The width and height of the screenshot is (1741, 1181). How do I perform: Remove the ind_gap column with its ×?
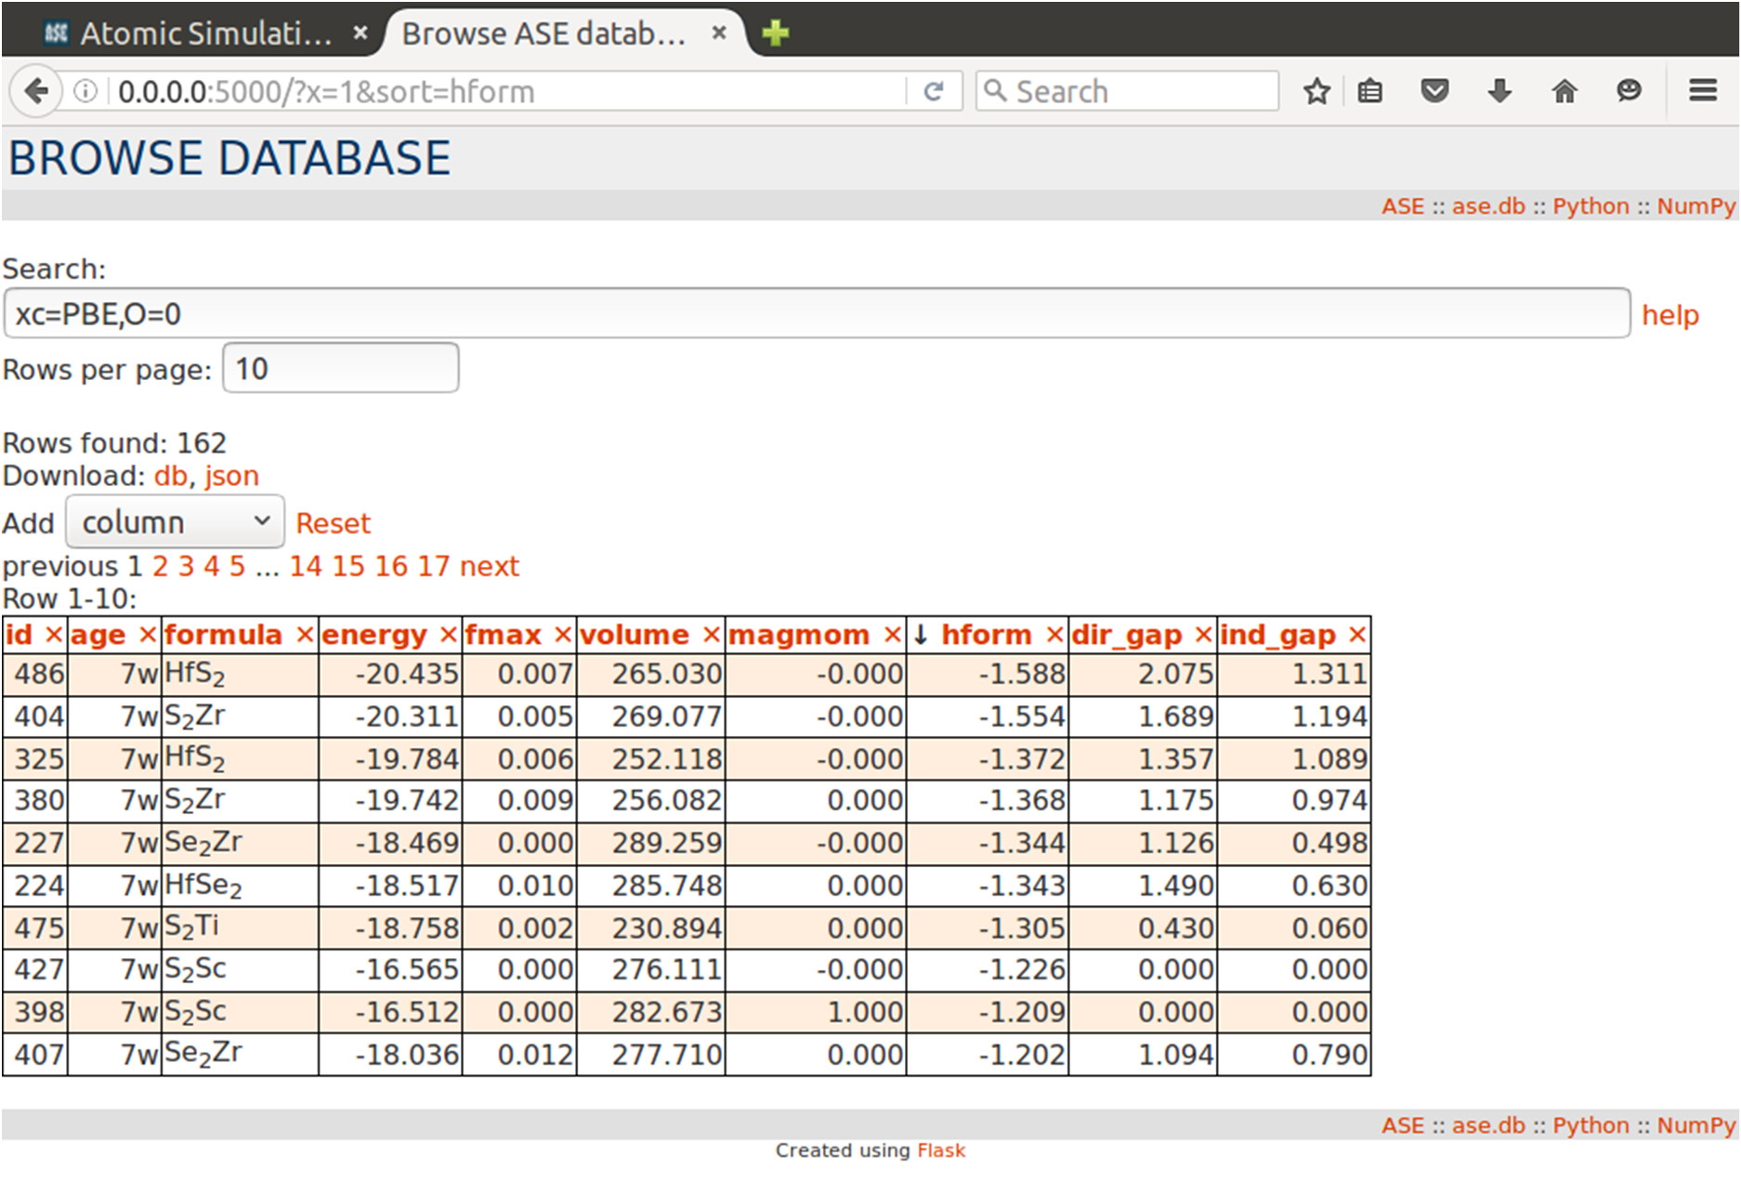coord(1357,635)
